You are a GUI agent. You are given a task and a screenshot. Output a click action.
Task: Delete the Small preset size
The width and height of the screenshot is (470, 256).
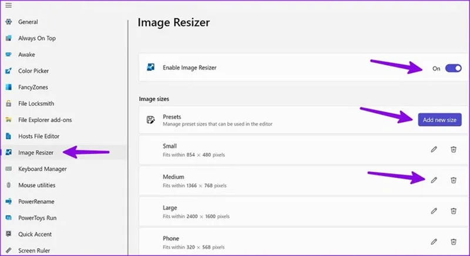tap(454, 149)
